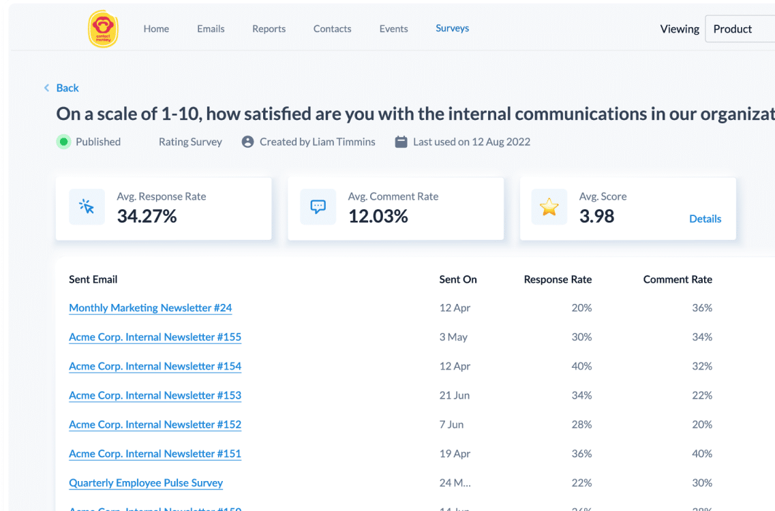
Task: Click the green Published status dot
Action: (x=63, y=142)
